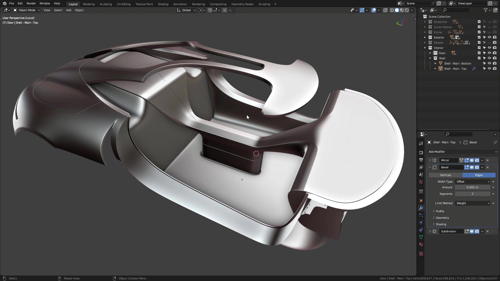Select Vertices bevel mode button

(x=445, y=175)
